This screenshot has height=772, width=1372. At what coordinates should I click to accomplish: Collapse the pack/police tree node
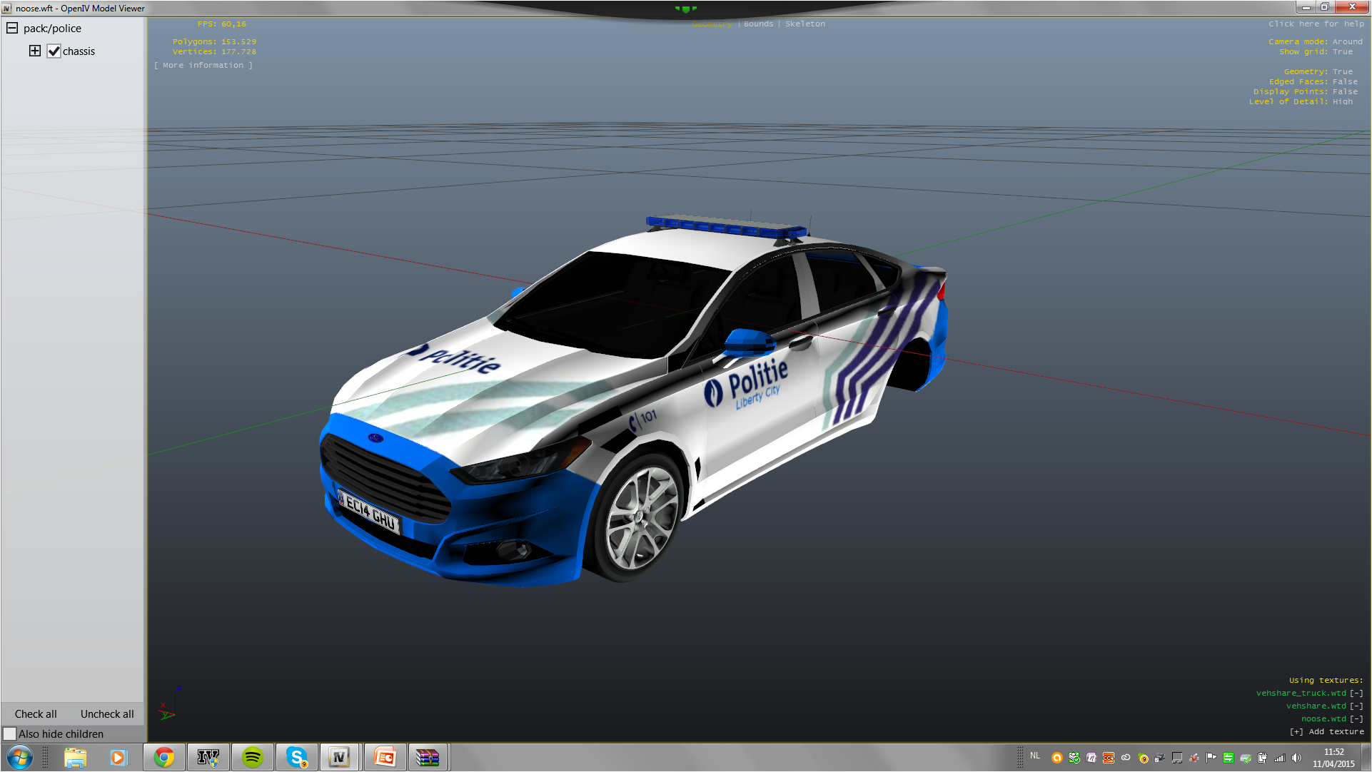click(x=12, y=28)
